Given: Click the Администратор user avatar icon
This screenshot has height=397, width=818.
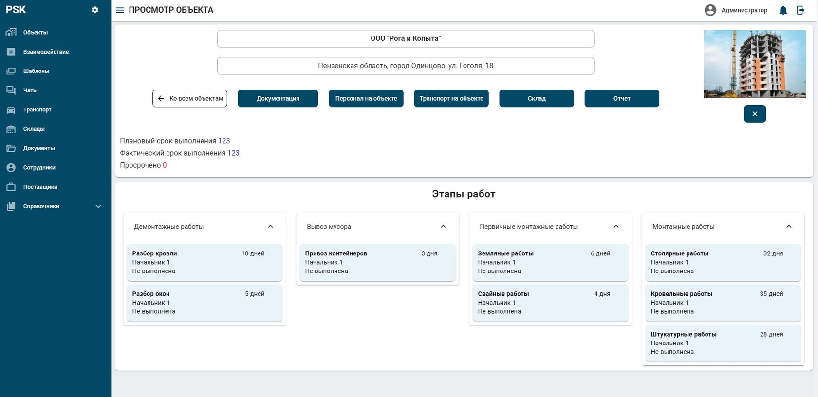Looking at the screenshot, I should pos(710,10).
